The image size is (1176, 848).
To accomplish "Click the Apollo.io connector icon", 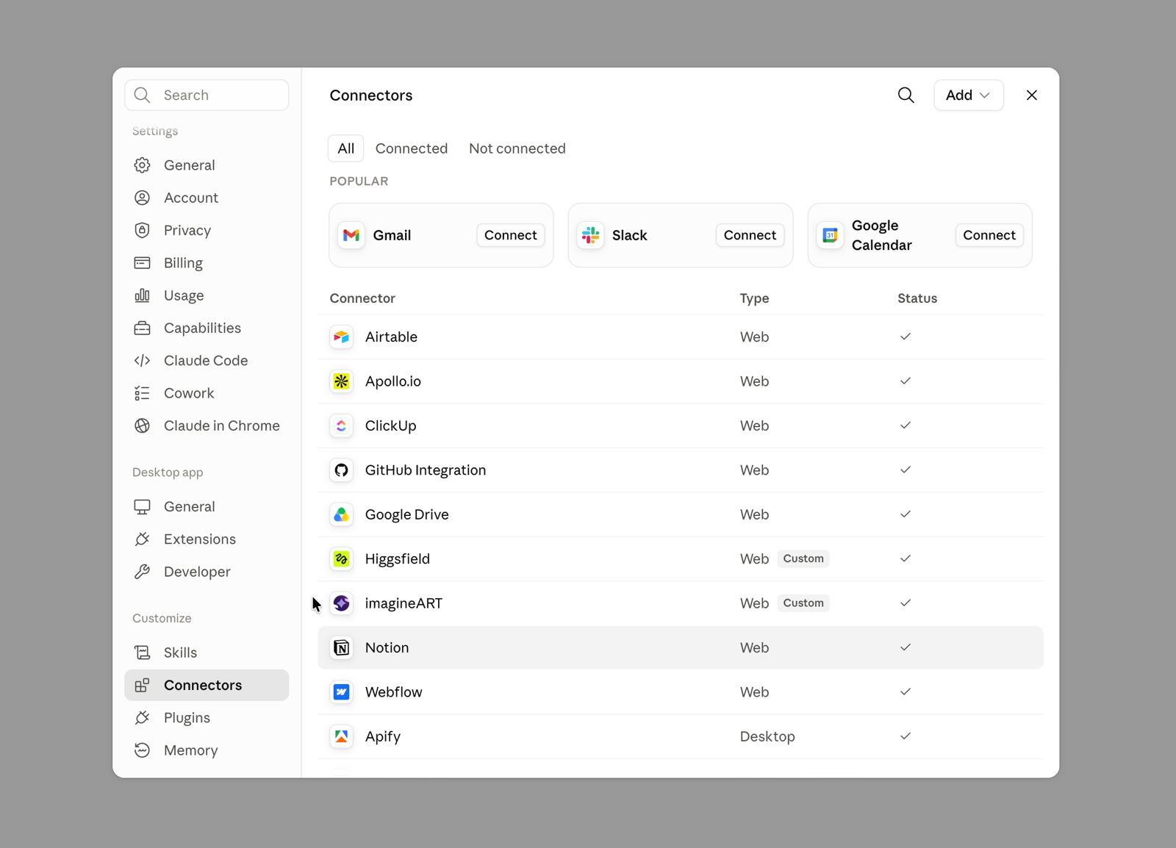I will [x=341, y=381].
